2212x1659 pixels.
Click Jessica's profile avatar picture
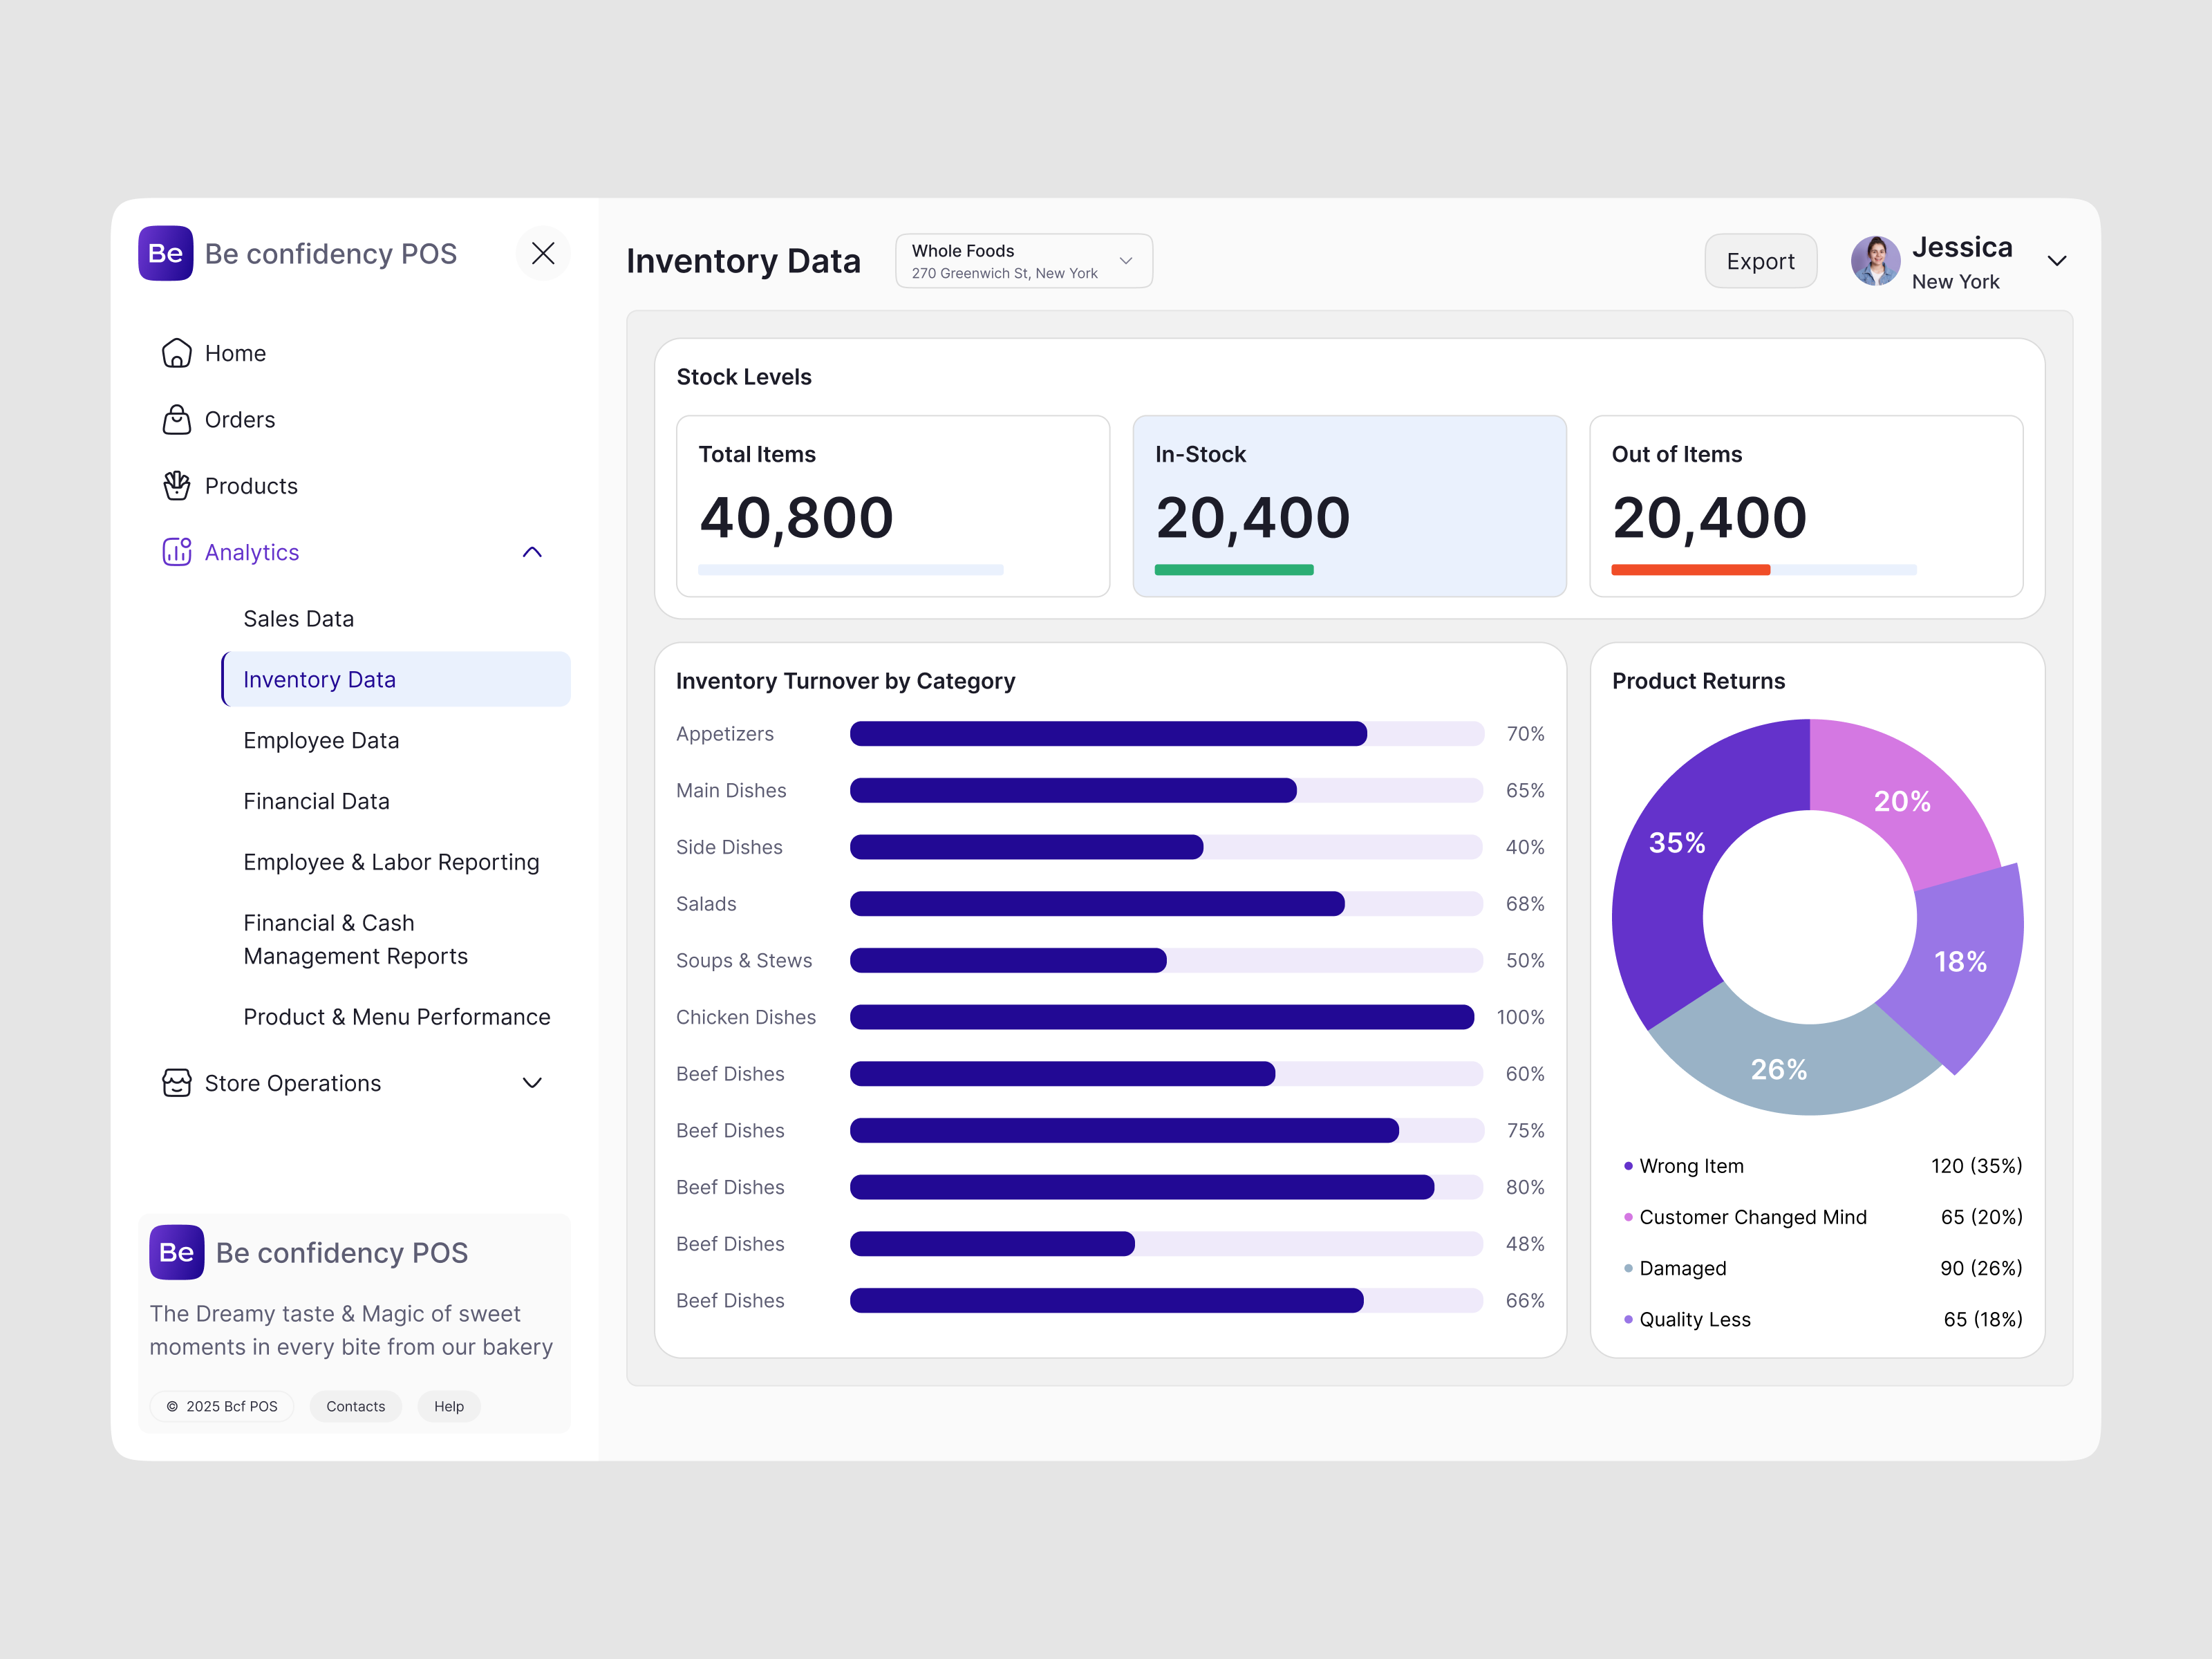coord(1875,260)
